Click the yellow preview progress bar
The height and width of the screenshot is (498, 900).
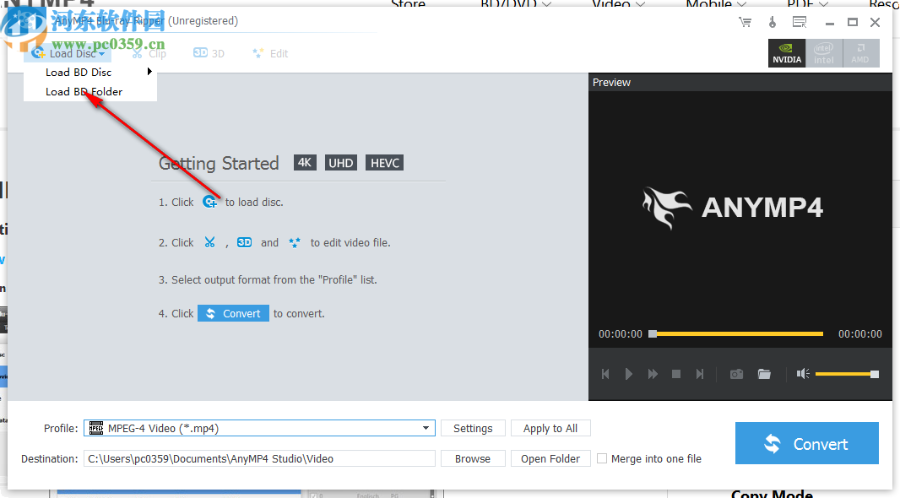[x=736, y=333]
